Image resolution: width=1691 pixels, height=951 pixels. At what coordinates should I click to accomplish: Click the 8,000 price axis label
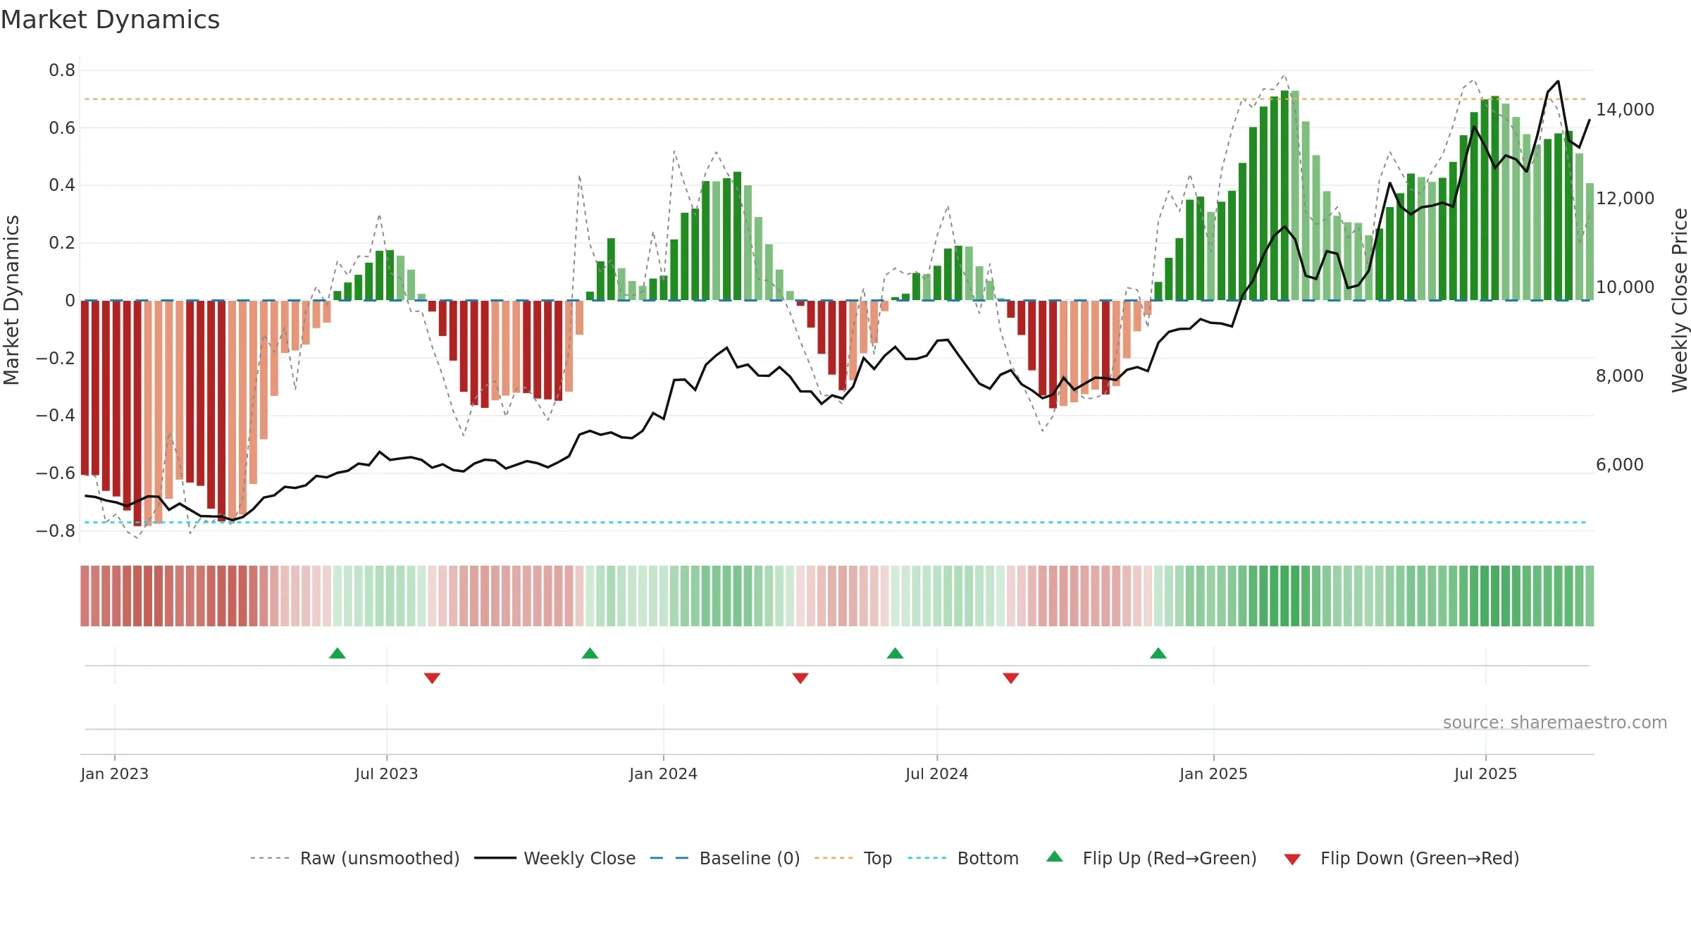(1620, 376)
